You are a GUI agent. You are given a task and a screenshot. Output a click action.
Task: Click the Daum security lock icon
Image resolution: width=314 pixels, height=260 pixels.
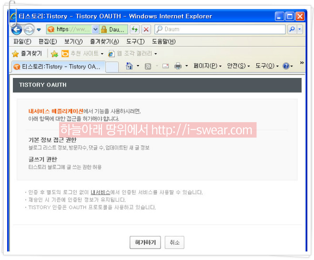104,29
